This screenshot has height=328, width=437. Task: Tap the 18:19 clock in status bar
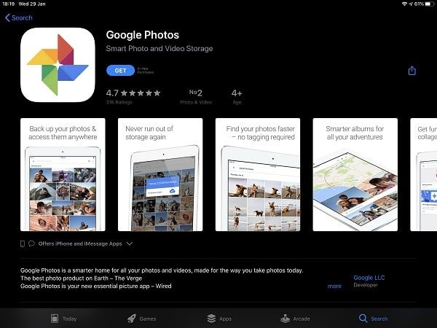pos(8,4)
